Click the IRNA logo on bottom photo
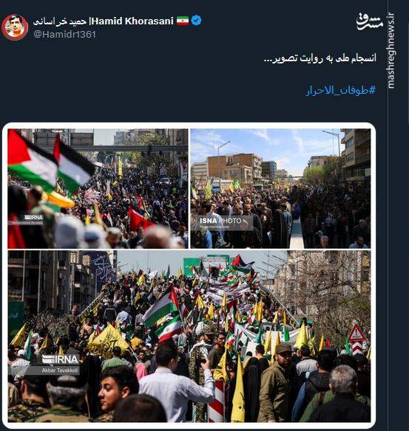 point(61,359)
